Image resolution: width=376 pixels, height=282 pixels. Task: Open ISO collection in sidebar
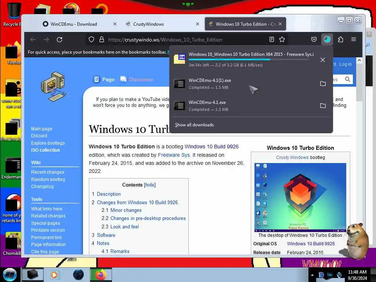point(45,150)
